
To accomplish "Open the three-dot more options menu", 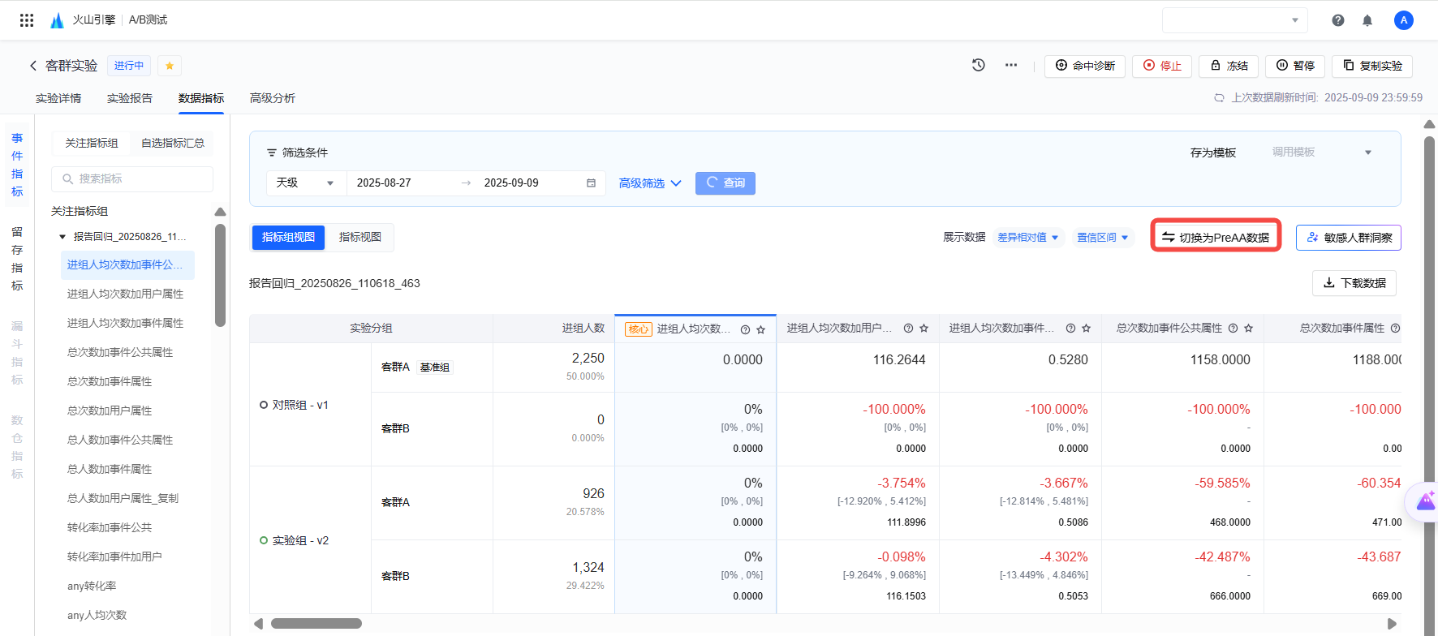I will tap(1011, 65).
